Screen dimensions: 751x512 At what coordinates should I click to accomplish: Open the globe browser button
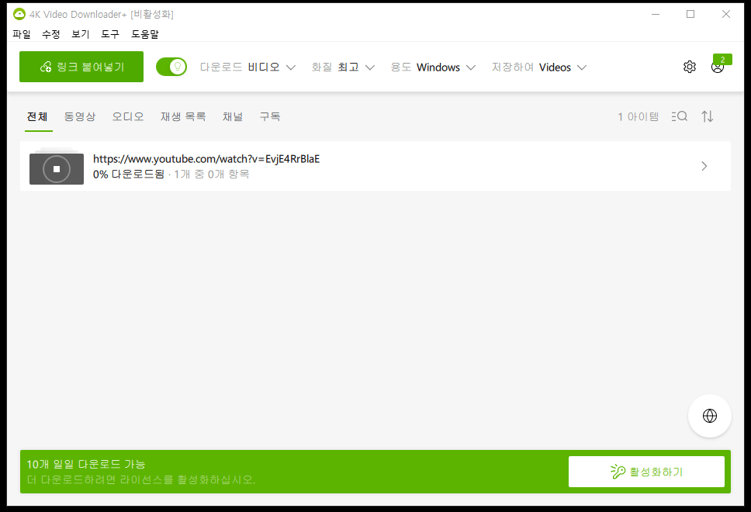709,416
